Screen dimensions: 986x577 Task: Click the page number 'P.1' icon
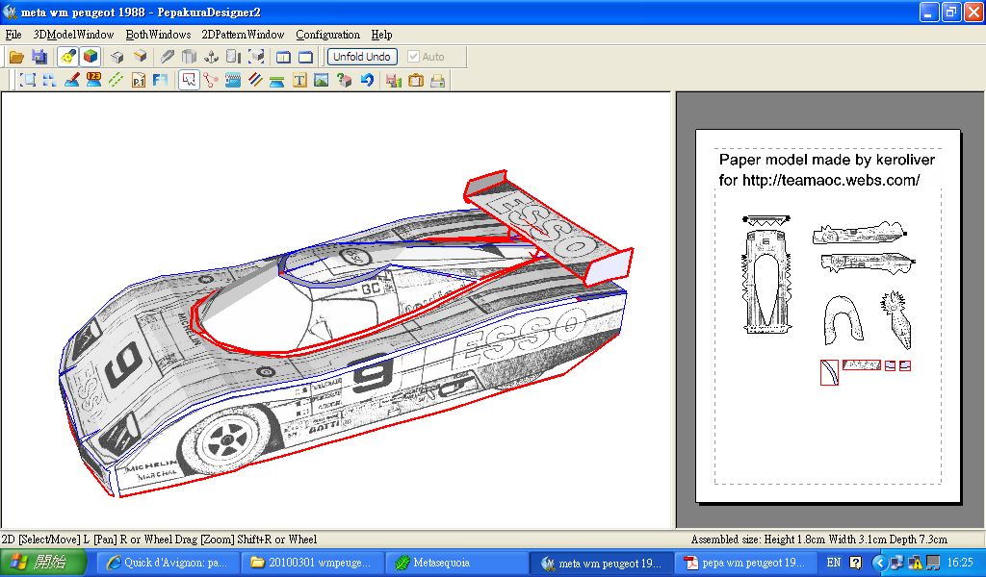pyautogui.click(x=138, y=81)
